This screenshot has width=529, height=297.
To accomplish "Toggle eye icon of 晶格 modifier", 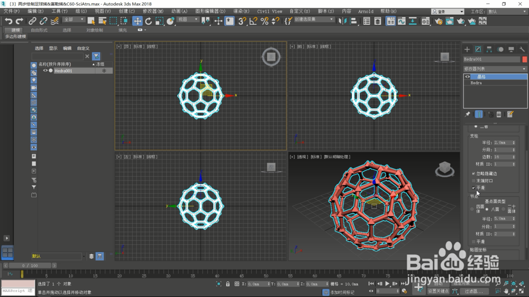I will click(x=468, y=76).
